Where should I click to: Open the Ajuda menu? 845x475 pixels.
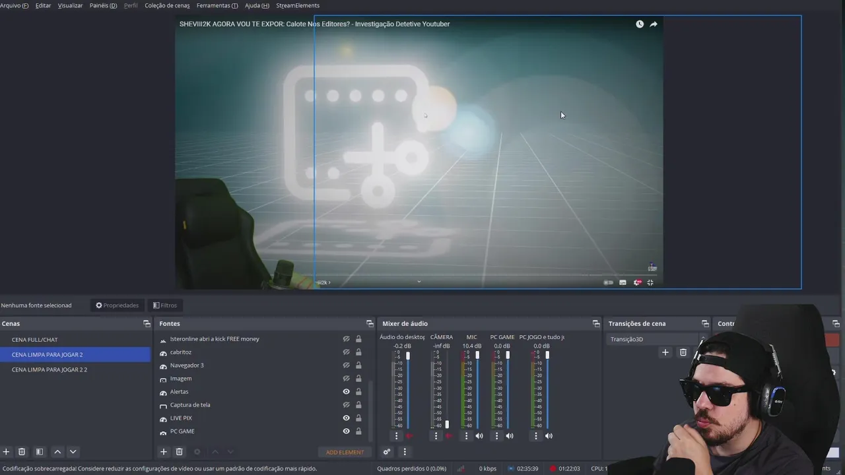(x=257, y=5)
